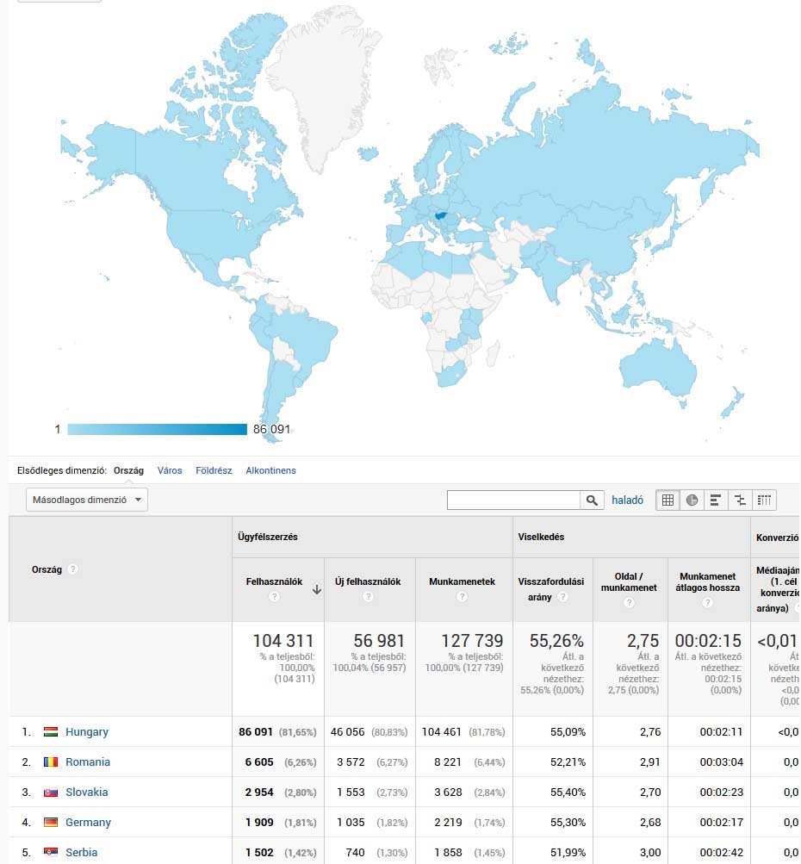This screenshot has height=864, width=801.
Task: Click the blue gradient legend bar
Action: click(x=155, y=427)
